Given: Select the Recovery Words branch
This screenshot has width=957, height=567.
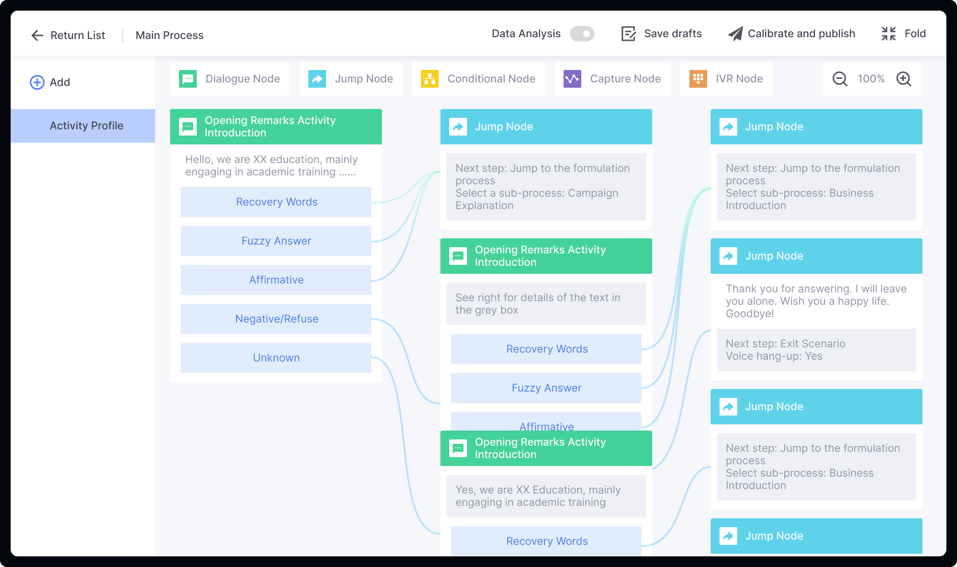Looking at the screenshot, I should pyautogui.click(x=276, y=202).
